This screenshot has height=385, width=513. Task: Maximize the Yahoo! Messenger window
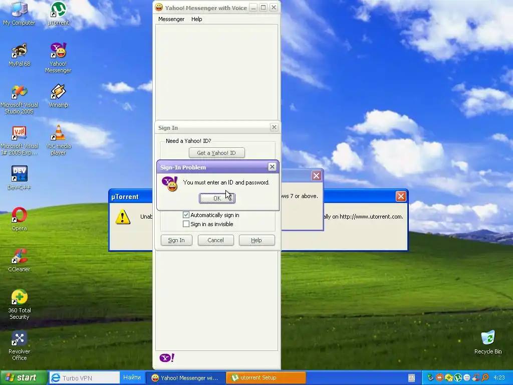click(x=264, y=7)
